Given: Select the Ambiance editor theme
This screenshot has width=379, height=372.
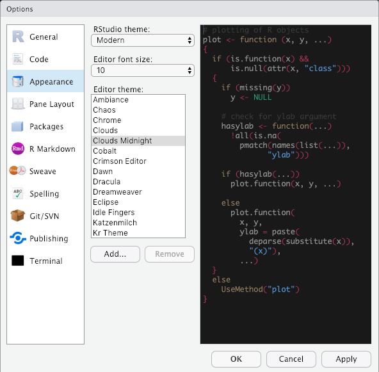Looking at the screenshot, I should [x=138, y=100].
